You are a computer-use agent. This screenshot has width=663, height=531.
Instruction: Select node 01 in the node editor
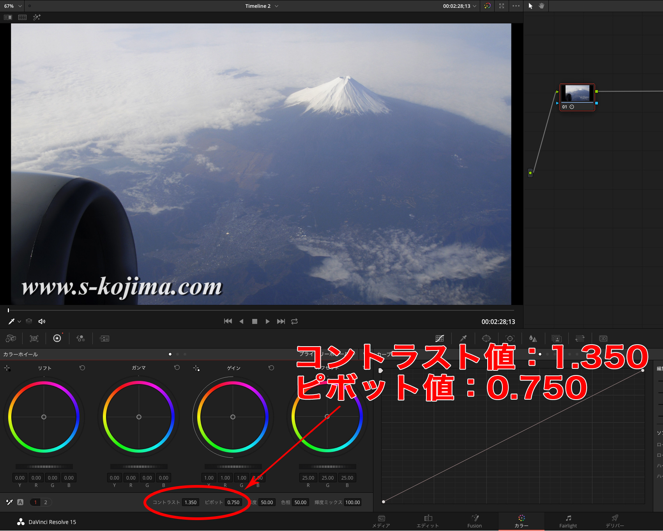click(577, 97)
